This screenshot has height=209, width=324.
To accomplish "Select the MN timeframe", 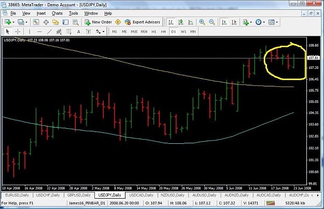I will tap(193, 32).
